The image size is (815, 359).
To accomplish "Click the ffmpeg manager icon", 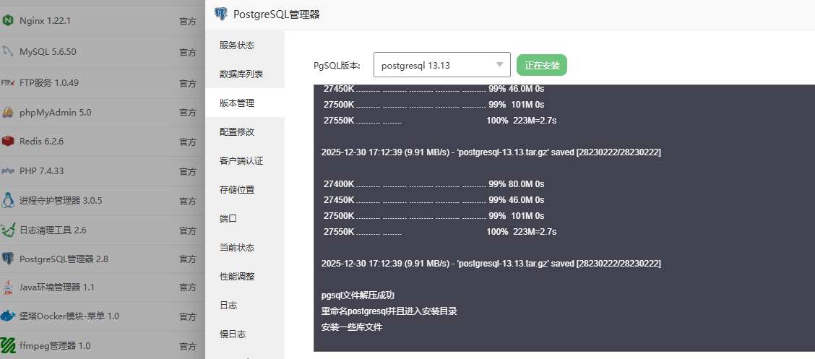I will pyautogui.click(x=8, y=345).
